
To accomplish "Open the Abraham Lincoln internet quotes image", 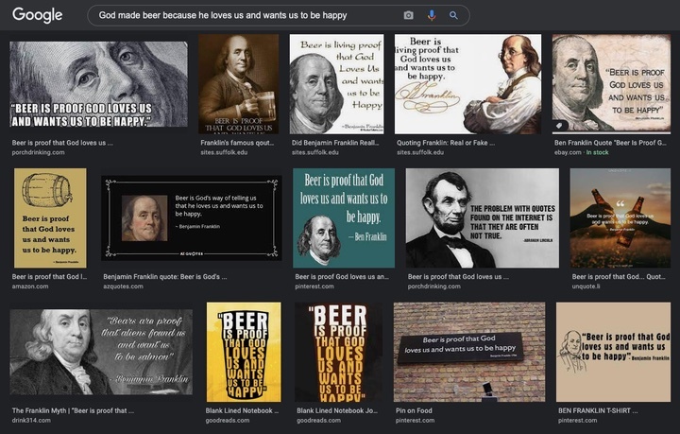I will click(x=483, y=217).
